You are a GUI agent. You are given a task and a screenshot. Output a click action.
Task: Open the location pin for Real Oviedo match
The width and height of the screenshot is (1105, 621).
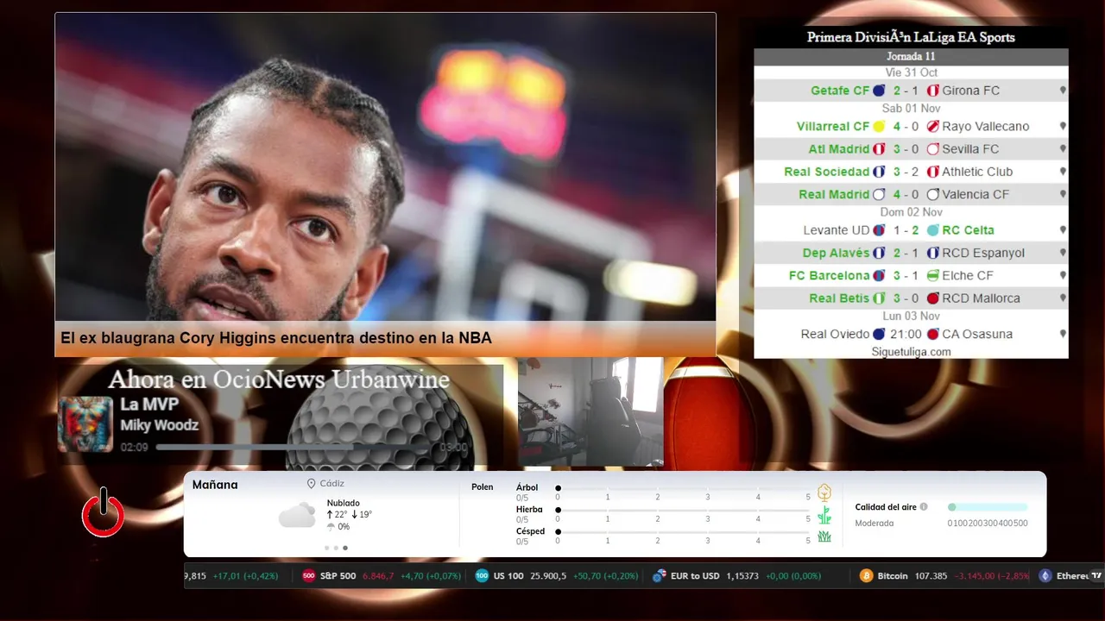tap(1063, 334)
